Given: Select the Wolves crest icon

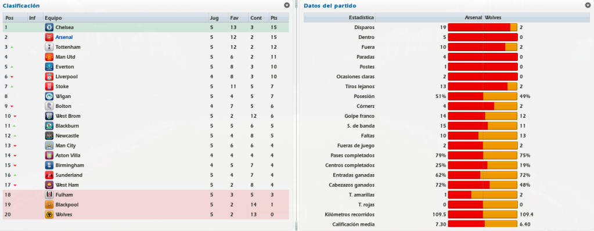Looking at the screenshot, I should (49, 214).
